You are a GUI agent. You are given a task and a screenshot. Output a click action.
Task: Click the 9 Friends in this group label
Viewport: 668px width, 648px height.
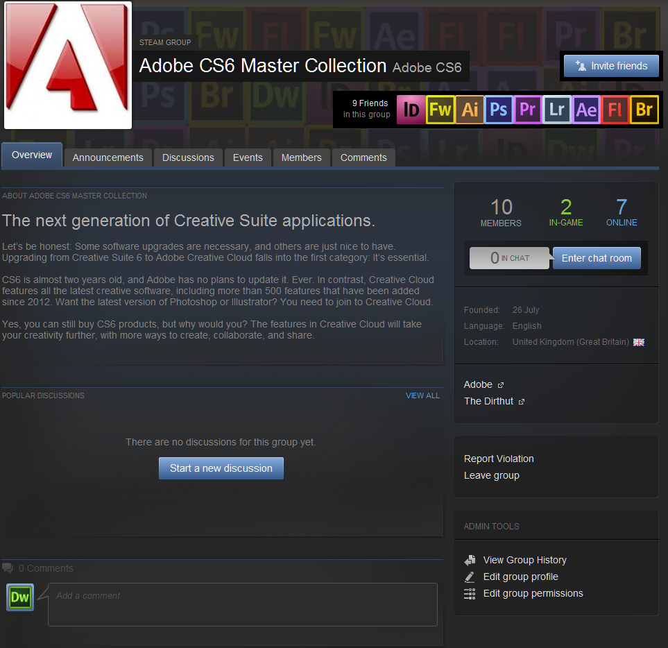(x=367, y=109)
